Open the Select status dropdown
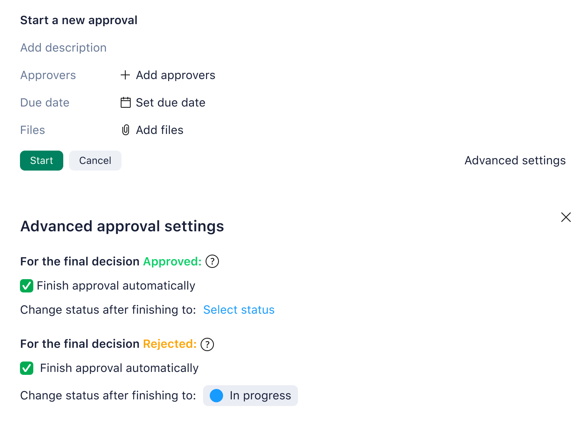Image resolution: width=586 pixels, height=426 pixels. tap(239, 310)
